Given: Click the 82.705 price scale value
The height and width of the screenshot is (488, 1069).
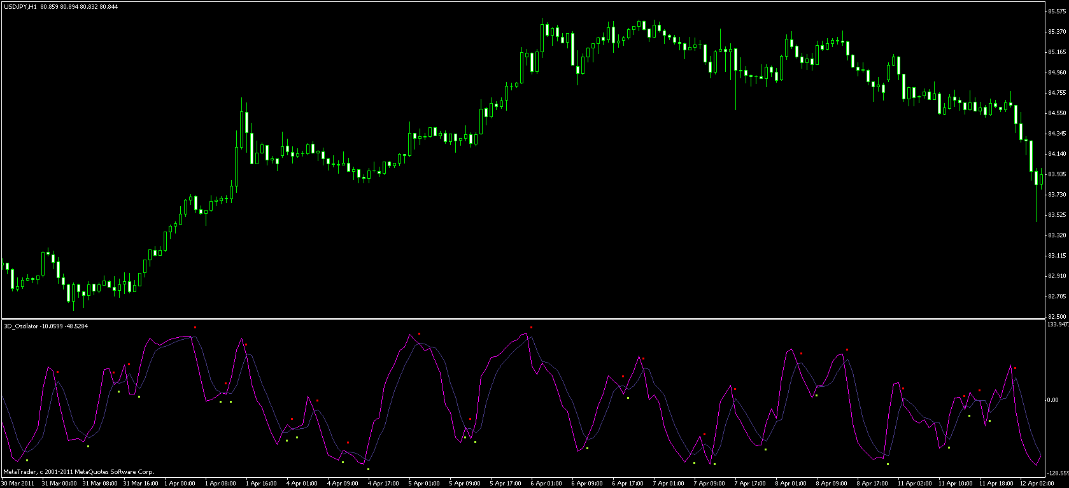Looking at the screenshot, I should [x=1057, y=296].
